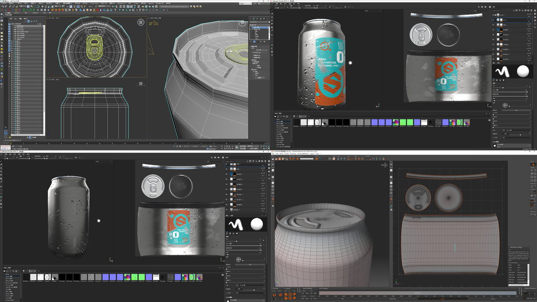Open Constrain&Deform menu in Unfold3D
Screen dimensions: 537x302
[x=303, y=154]
